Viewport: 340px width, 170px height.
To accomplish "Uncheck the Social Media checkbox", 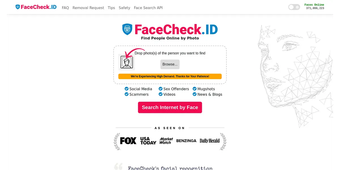I will click(x=127, y=89).
